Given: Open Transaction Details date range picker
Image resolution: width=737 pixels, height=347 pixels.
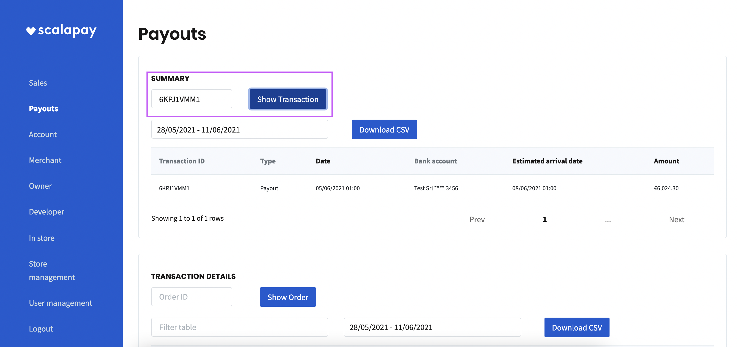Looking at the screenshot, I should [x=432, y=327].
